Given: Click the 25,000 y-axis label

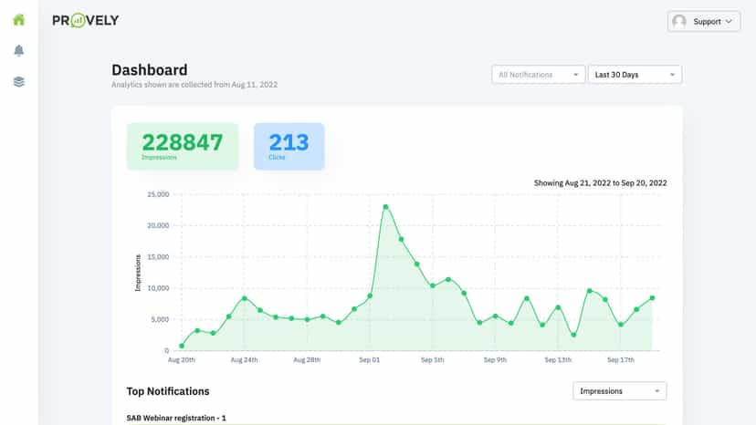Looking at the screenshot, I should [158, 194].
